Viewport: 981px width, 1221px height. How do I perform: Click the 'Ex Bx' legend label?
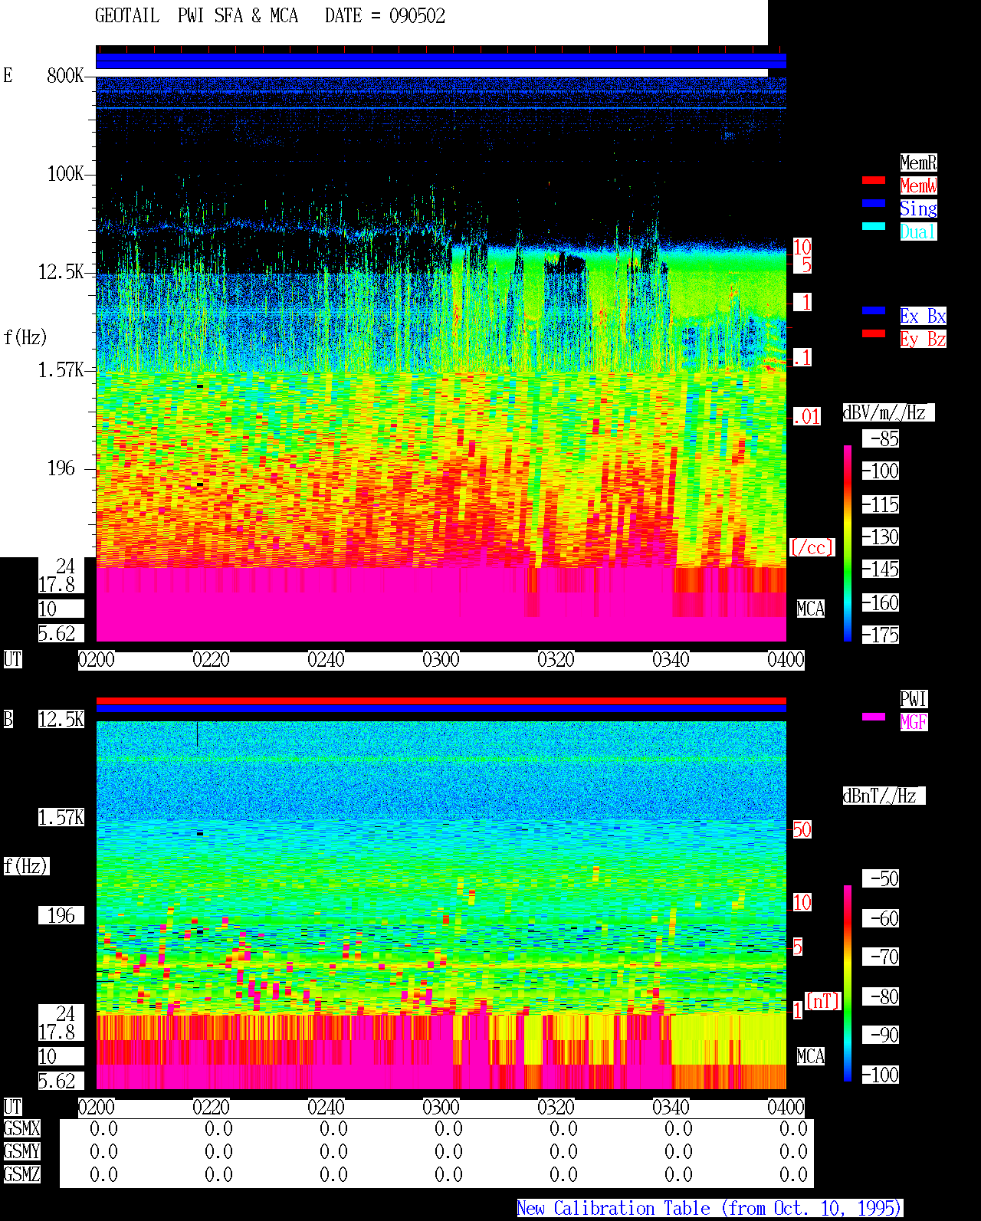(923, 316)
